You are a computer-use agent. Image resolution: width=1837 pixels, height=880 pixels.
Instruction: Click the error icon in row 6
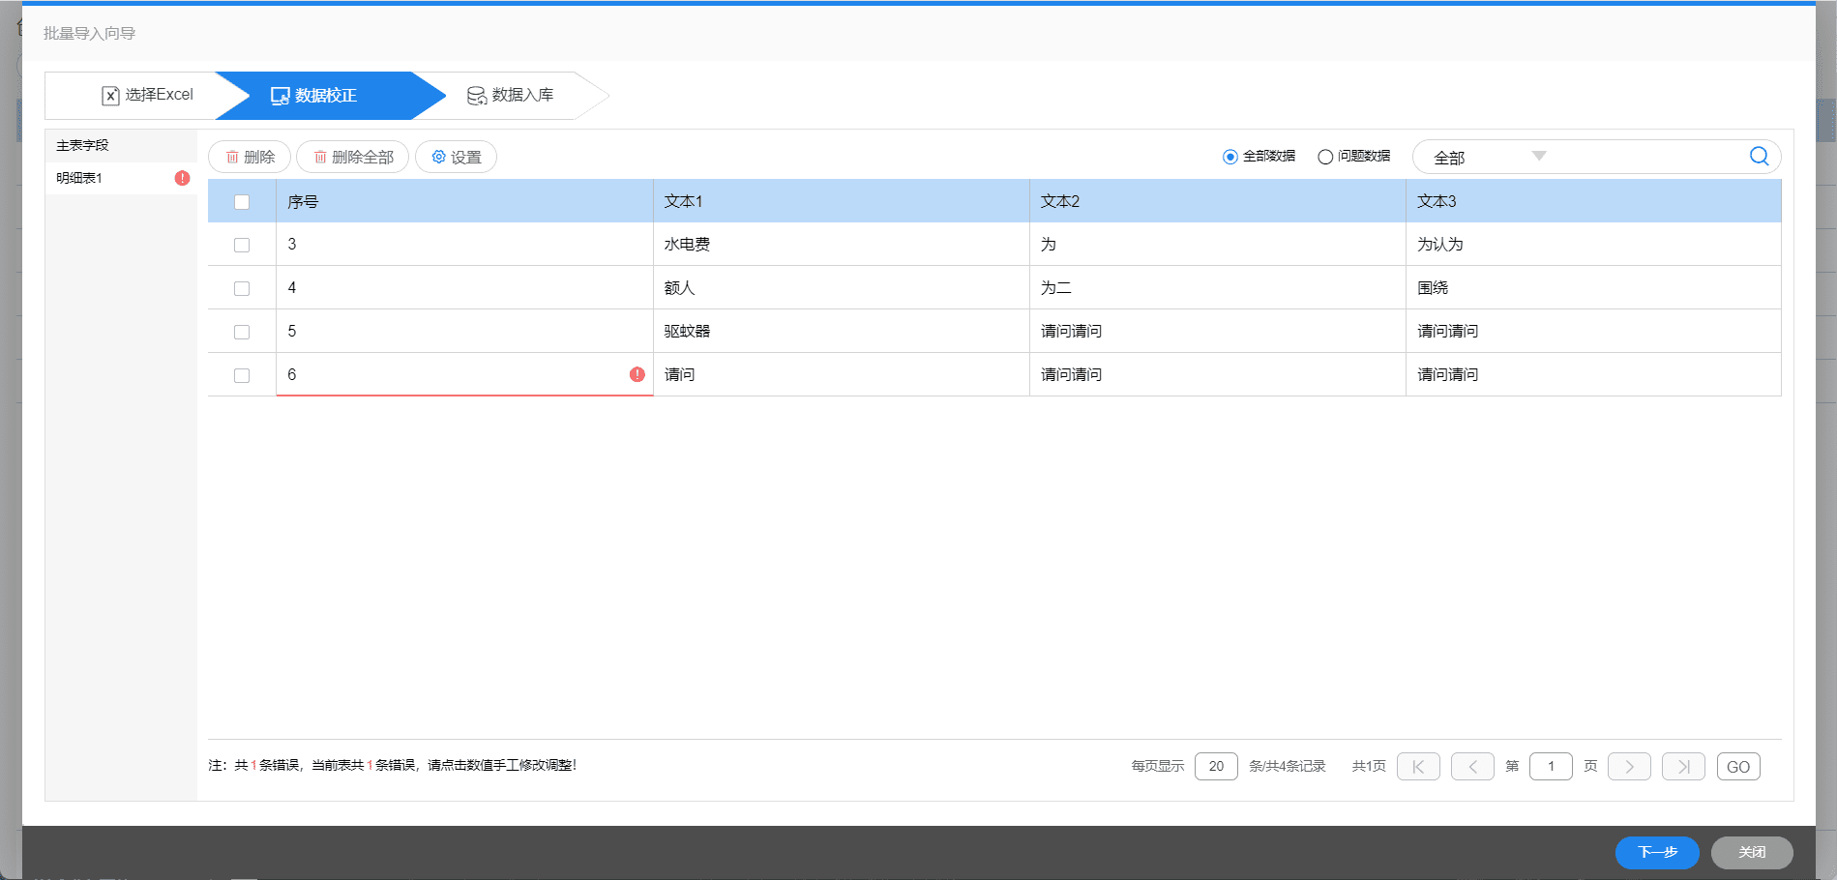click(637, 374)
